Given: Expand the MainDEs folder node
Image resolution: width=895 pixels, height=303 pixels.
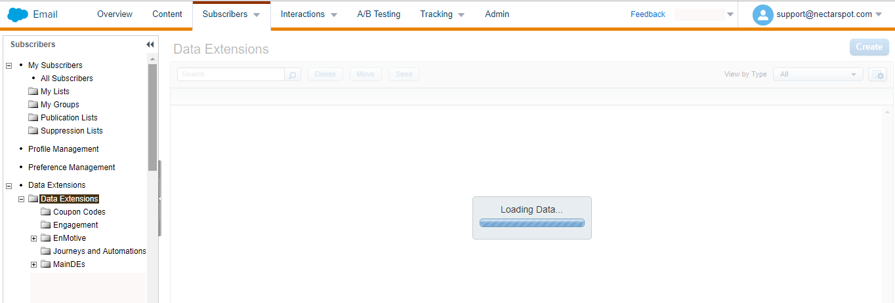Looking at the screenshot, I should tap(34, 264).
